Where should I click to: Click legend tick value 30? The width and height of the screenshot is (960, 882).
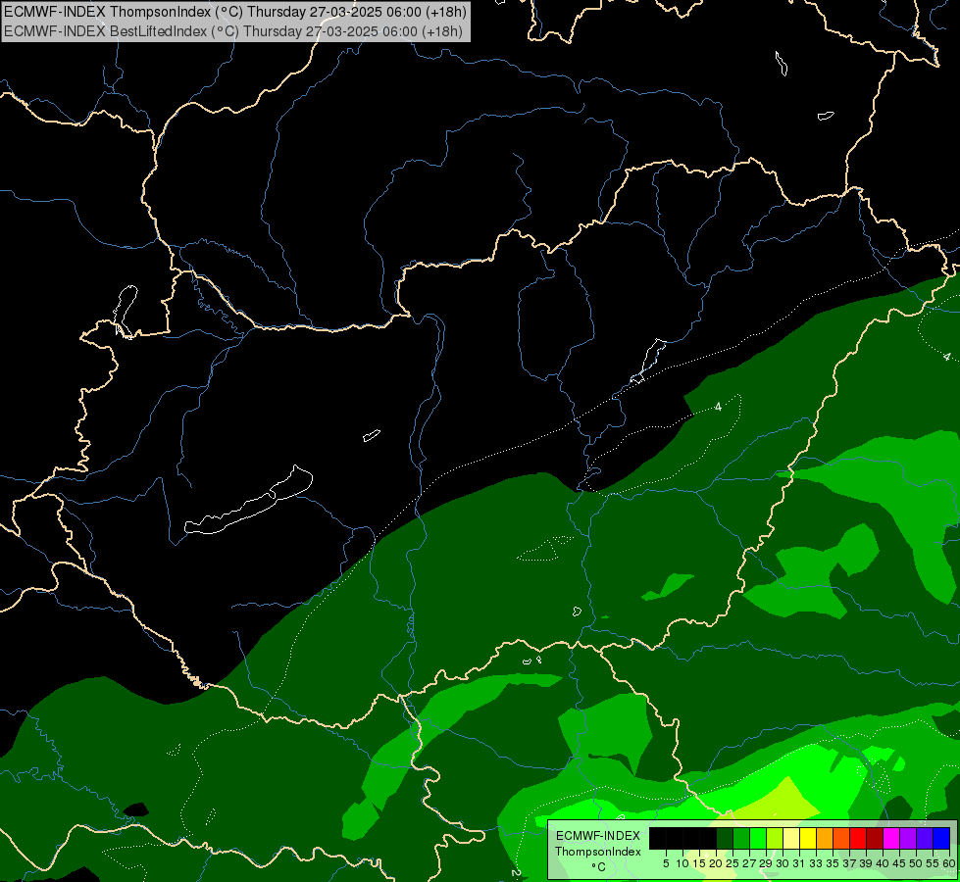(783, 863)
